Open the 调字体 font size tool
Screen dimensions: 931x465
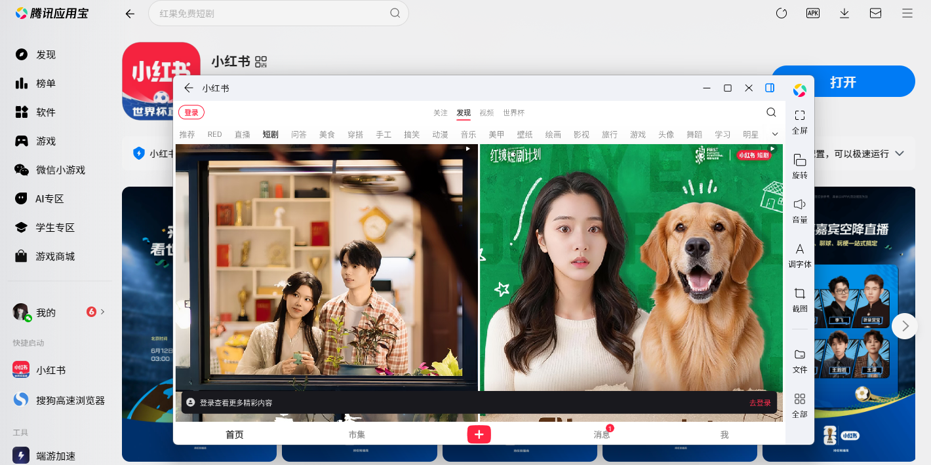[x=800, y=255]
